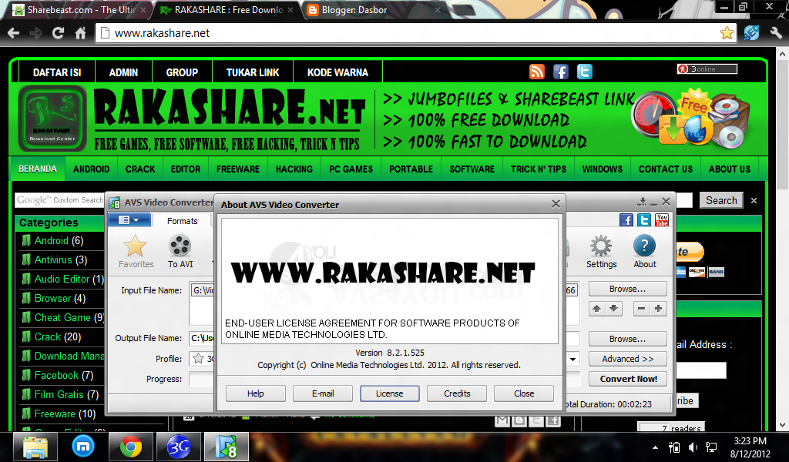Click the Close button in About dialog

click(524, 393)
